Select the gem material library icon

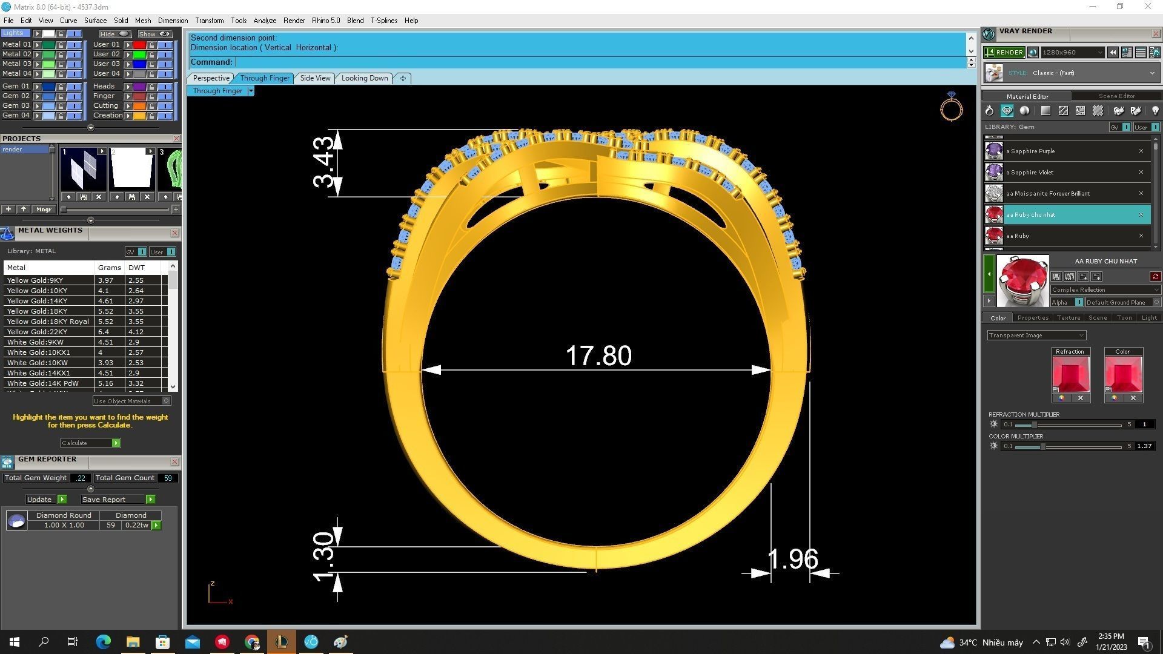click(1007, 111)
